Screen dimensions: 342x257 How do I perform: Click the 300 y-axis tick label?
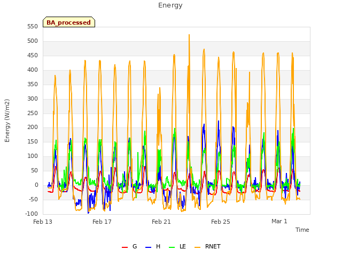coord(33,99)
